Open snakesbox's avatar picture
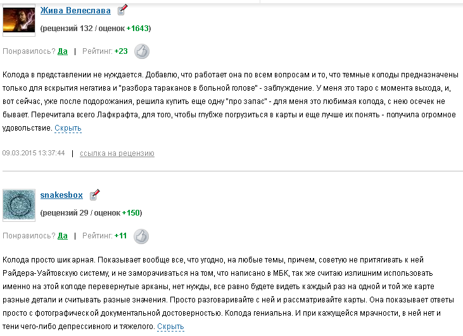The height and width of the screenshot is (336, 463). coord(19,203)
